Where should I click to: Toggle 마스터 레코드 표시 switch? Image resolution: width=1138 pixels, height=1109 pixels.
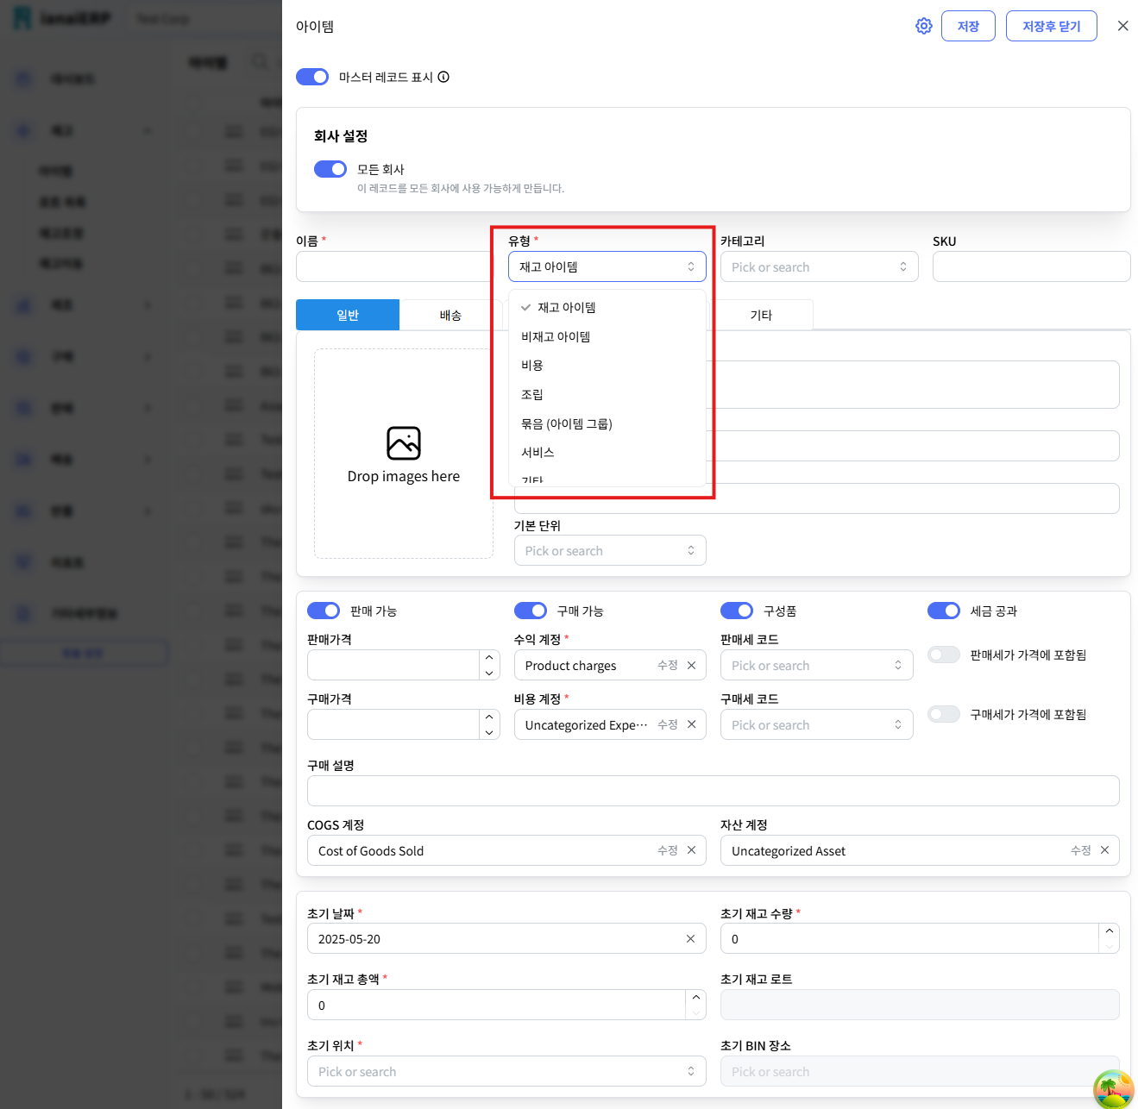tap(312, 77)
